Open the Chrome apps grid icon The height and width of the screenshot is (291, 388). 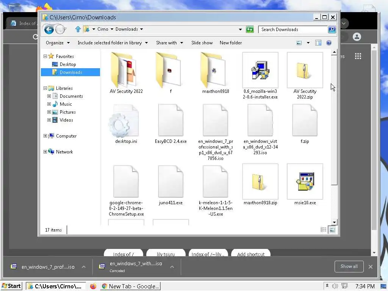[358, 56]
